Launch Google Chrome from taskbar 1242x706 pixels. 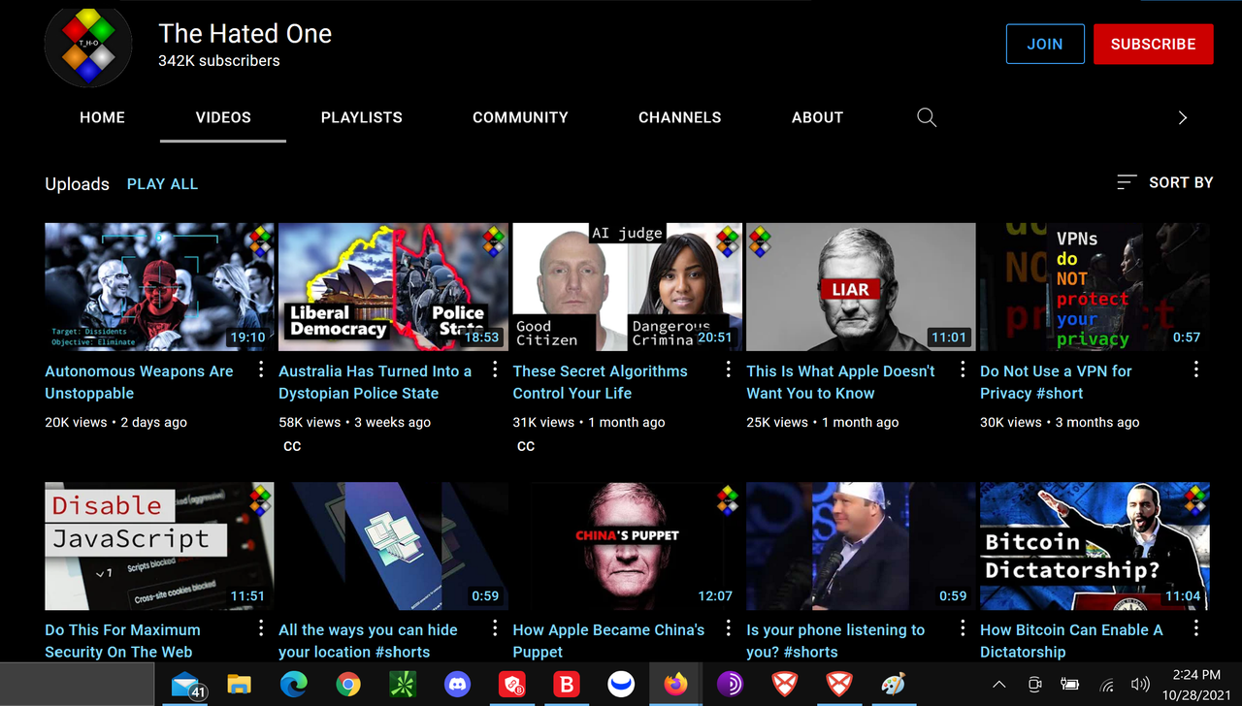click(347, 685)
